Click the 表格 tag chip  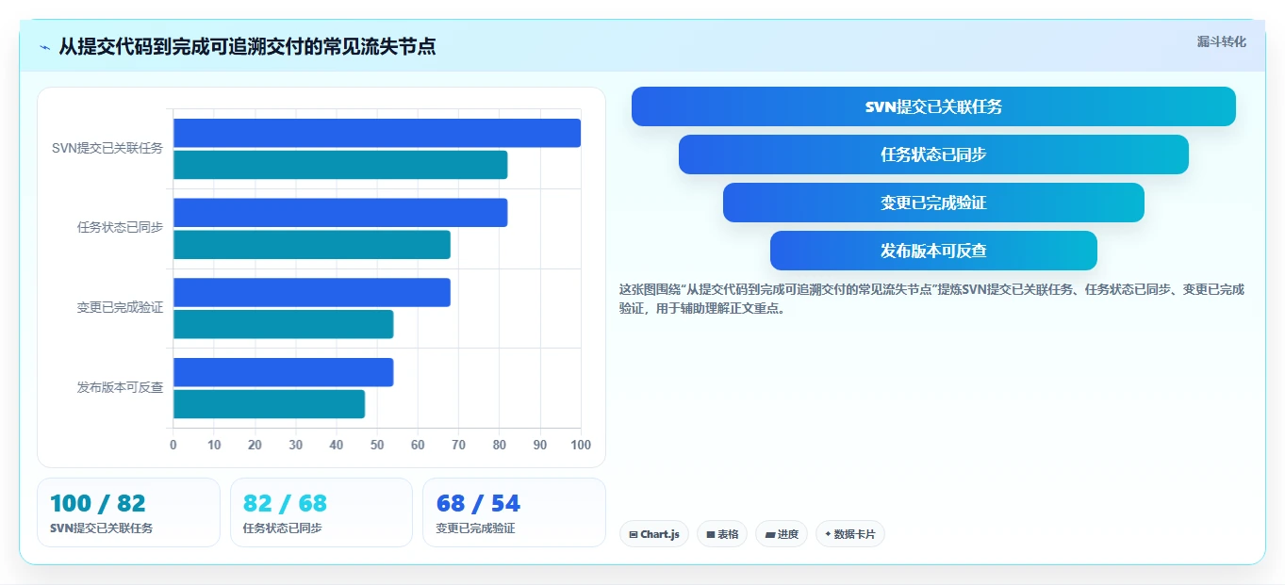pos(722,534)
